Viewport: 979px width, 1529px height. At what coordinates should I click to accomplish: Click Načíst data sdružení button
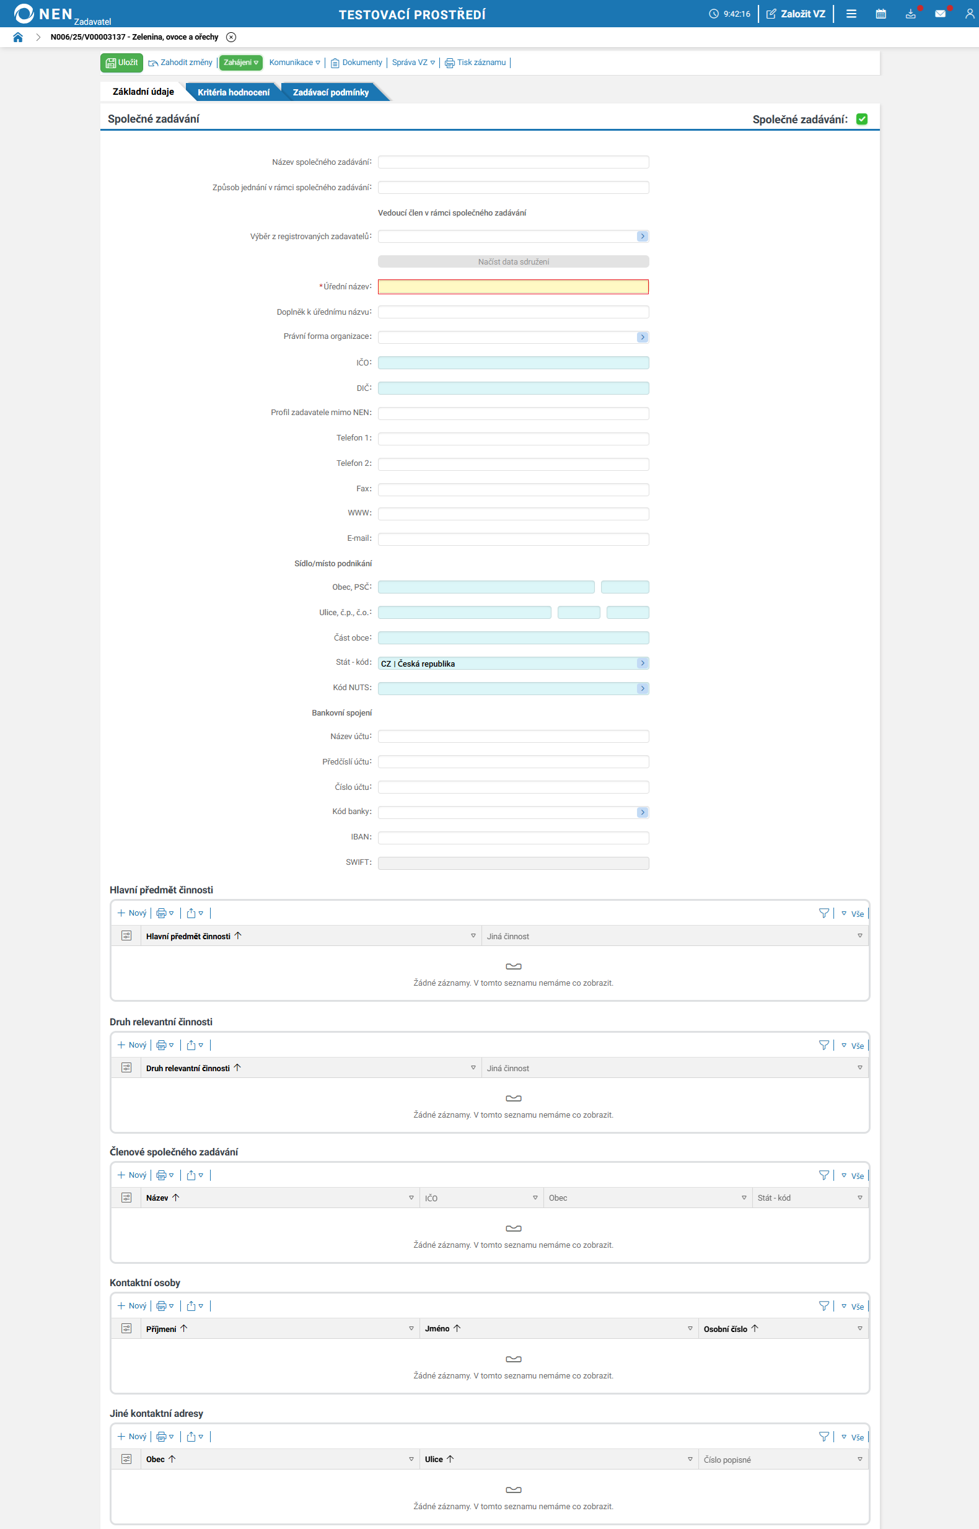click(x=513, y=262)
